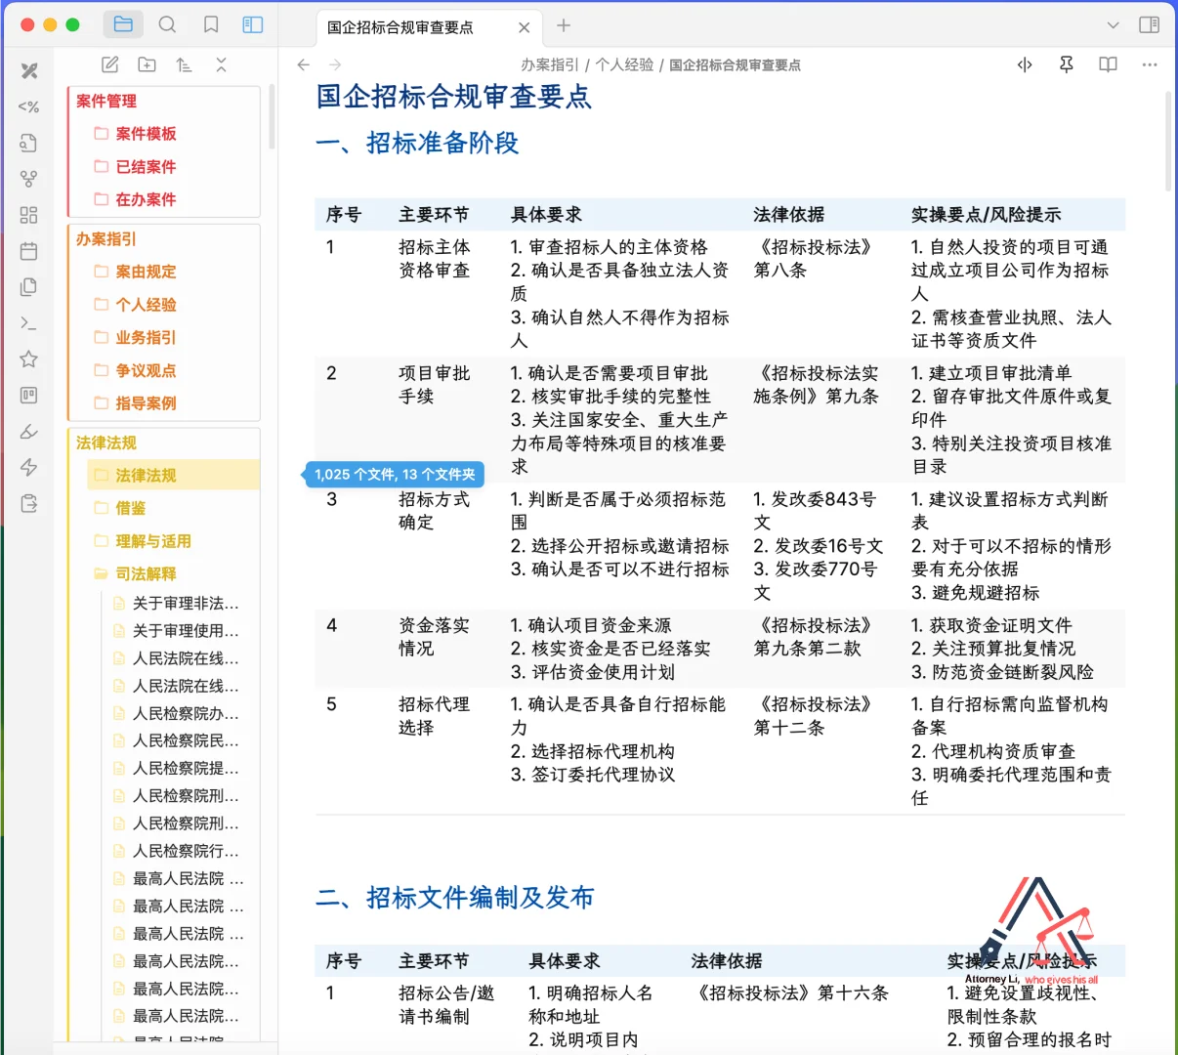Create a new note with the edit icon
The image size is (1178, 1055).
coord(109,64)
